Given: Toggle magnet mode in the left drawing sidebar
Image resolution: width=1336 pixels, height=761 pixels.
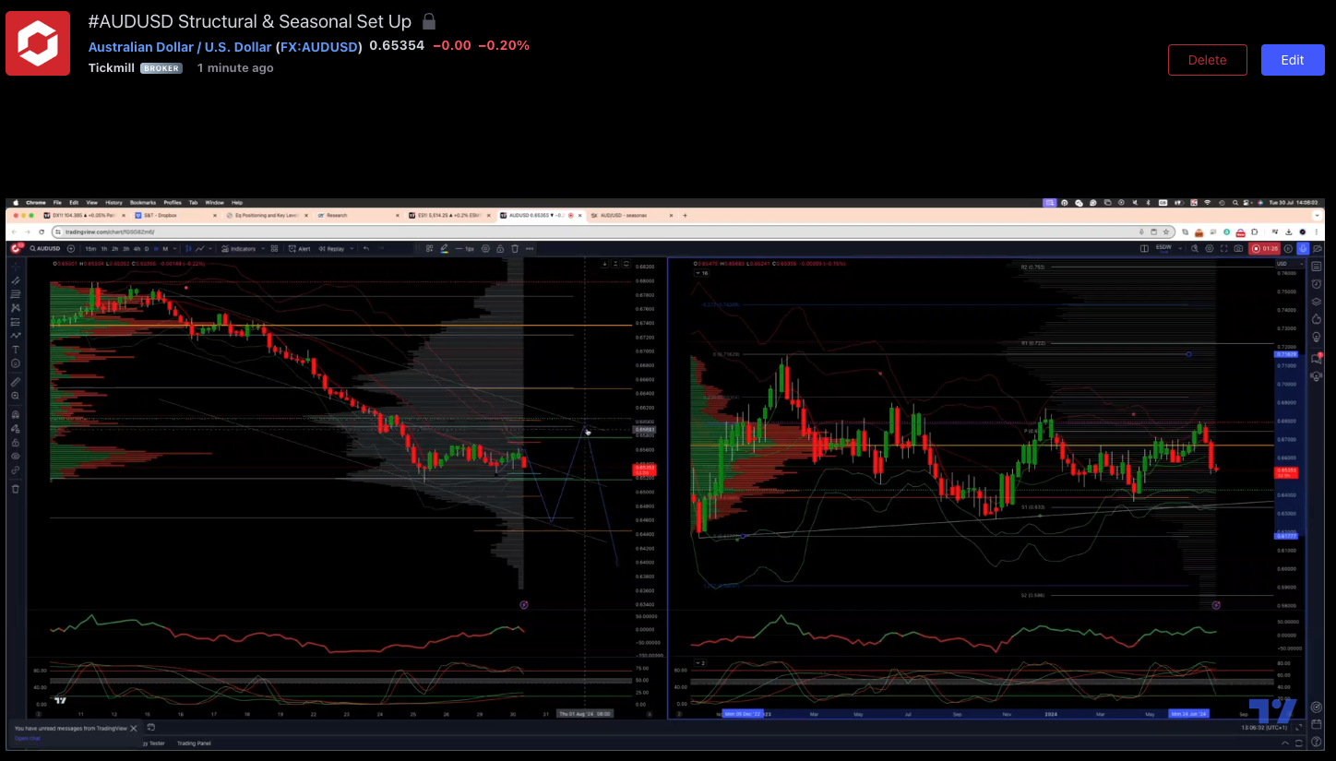Looking at the screenshot, I should pos(16,415).
